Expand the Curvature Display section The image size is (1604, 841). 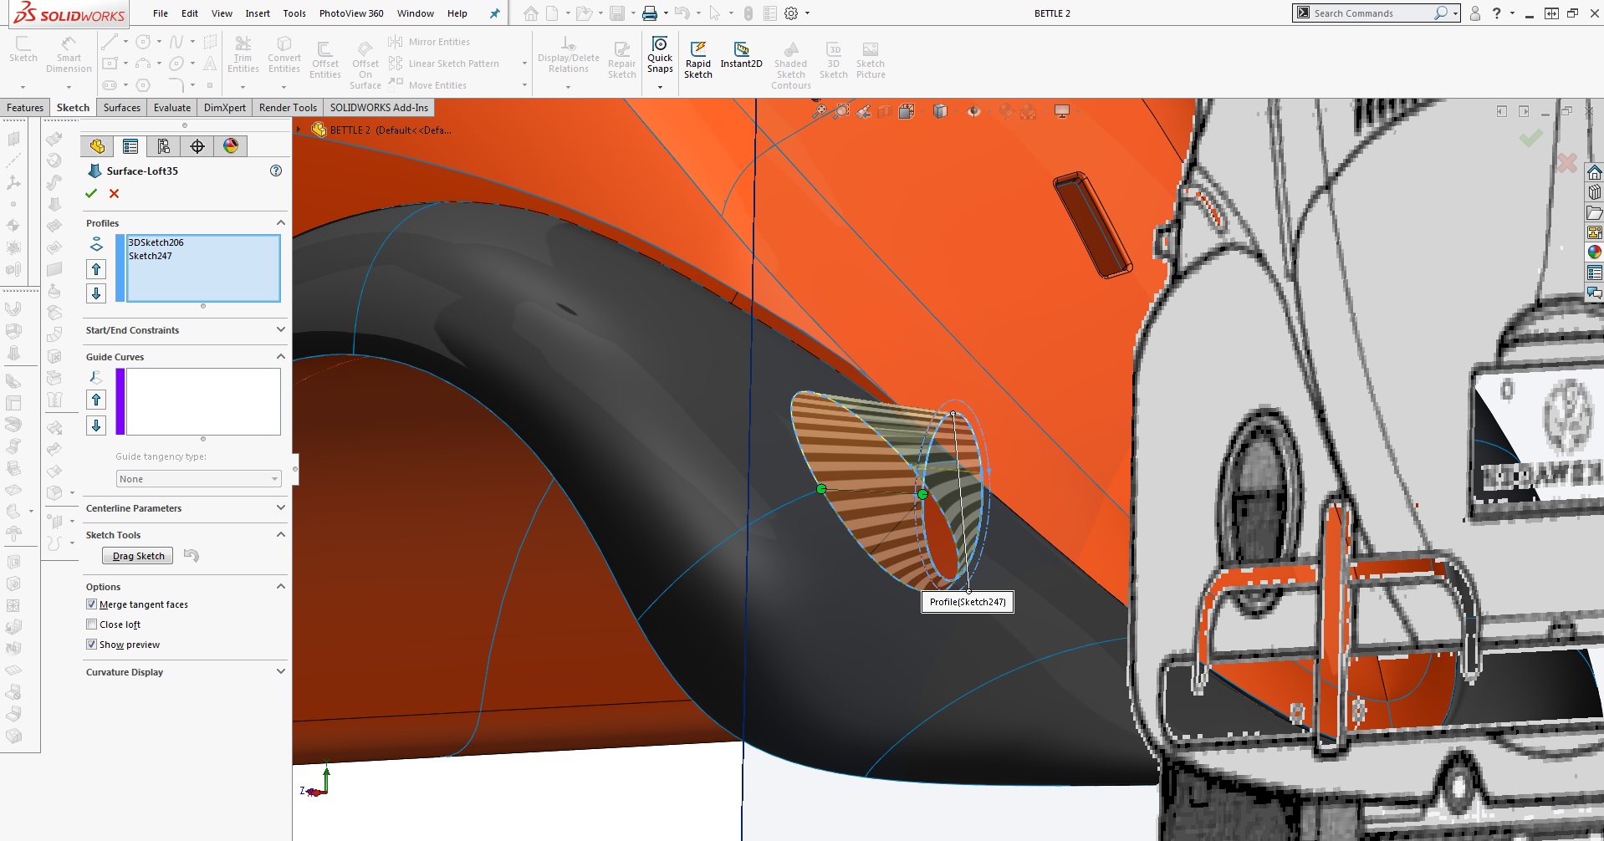(281, 672)
